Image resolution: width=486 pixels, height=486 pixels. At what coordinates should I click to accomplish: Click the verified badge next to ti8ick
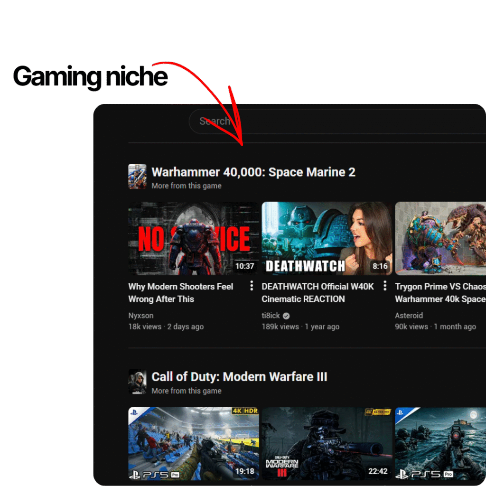click(x=286, y=316)
